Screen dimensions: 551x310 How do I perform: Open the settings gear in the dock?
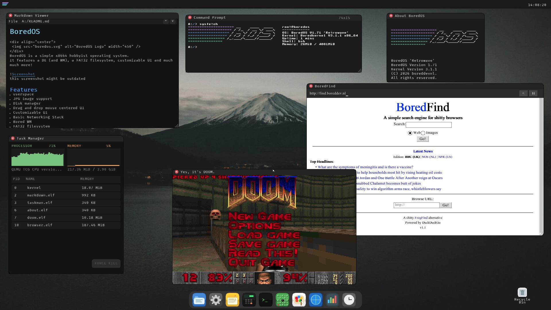(x=216, y=299)
